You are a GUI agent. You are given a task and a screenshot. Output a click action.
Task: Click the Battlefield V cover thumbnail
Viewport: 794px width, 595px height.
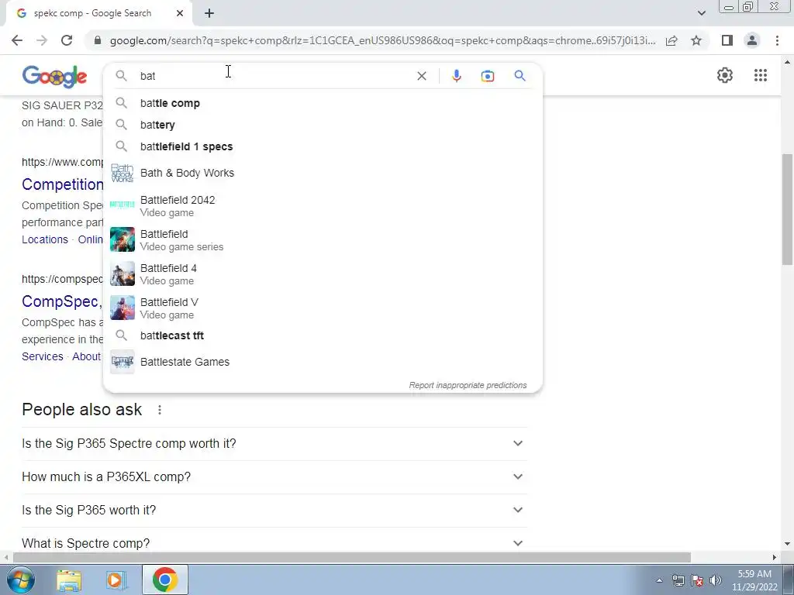coord(122,308)
